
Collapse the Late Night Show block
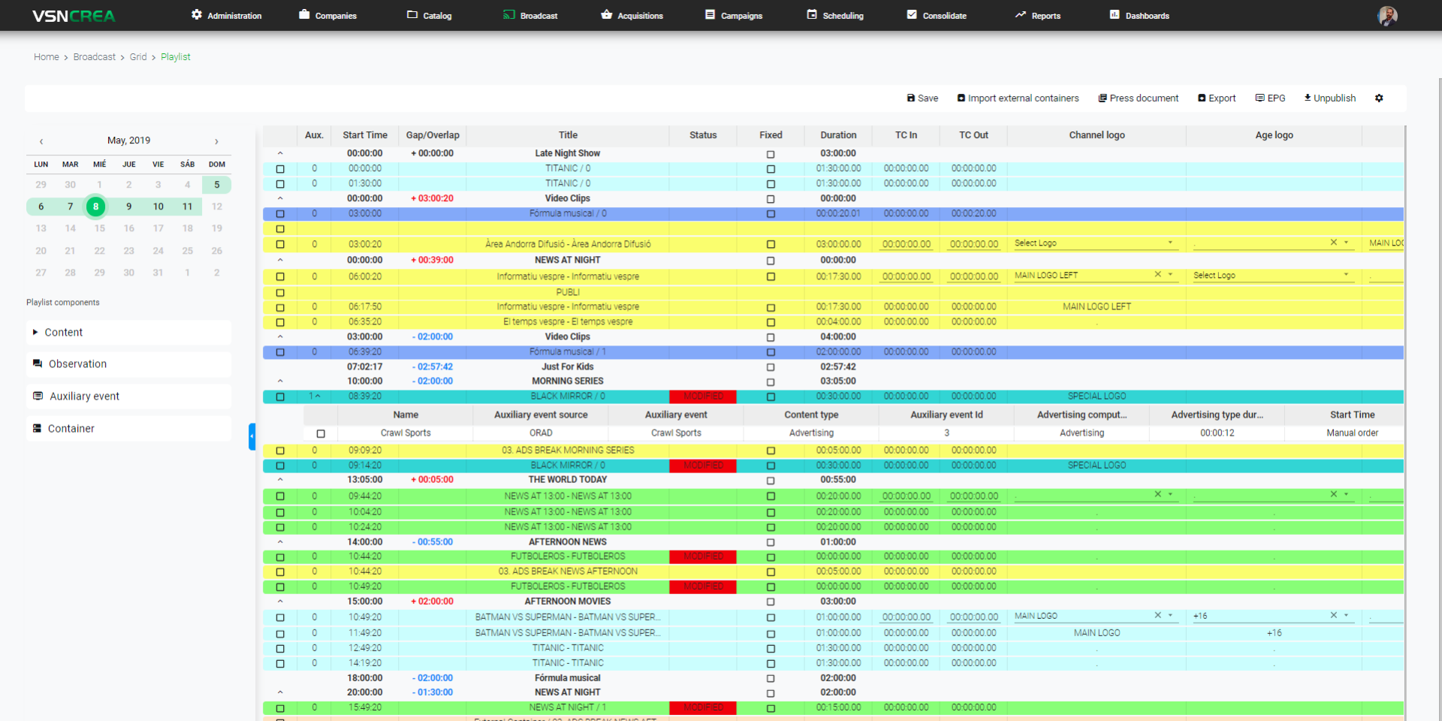(x=280, y=153)
